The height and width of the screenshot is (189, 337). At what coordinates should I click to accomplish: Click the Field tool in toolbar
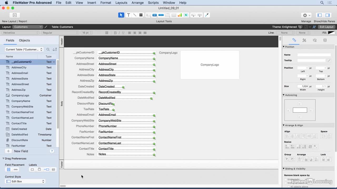pos(194,15)
